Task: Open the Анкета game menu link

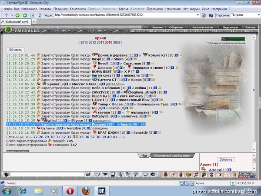Action: click(239, 31)
